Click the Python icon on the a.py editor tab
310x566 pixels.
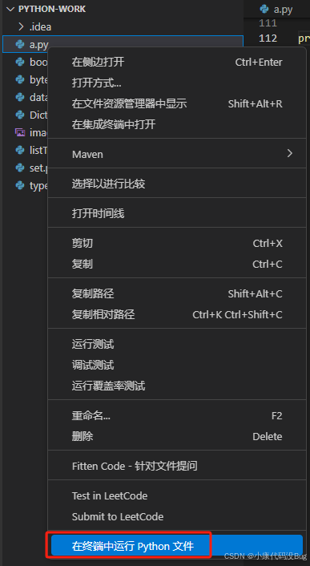click(x=264, y=10)
